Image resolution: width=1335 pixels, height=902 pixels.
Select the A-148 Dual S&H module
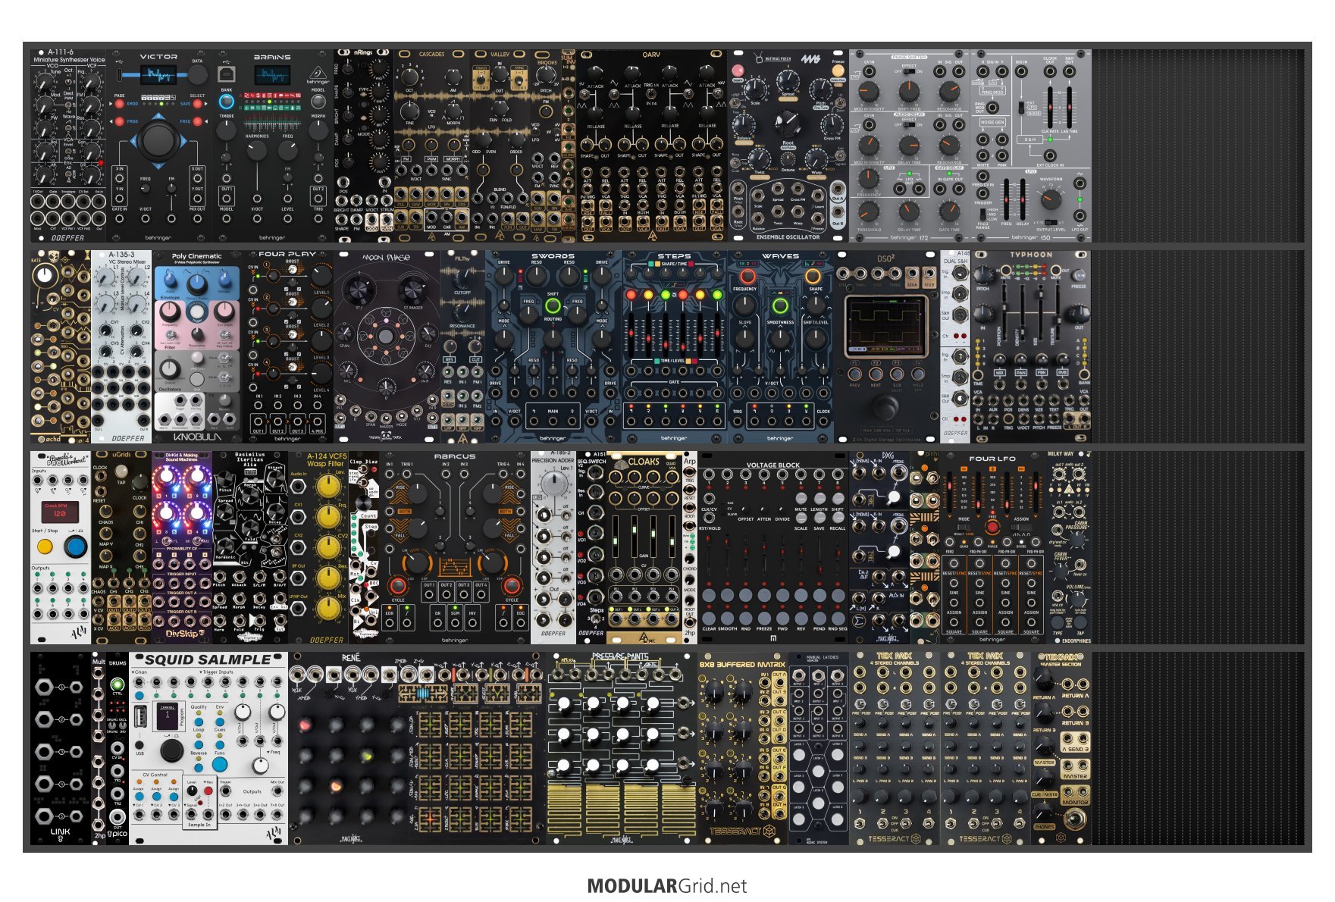955,347
